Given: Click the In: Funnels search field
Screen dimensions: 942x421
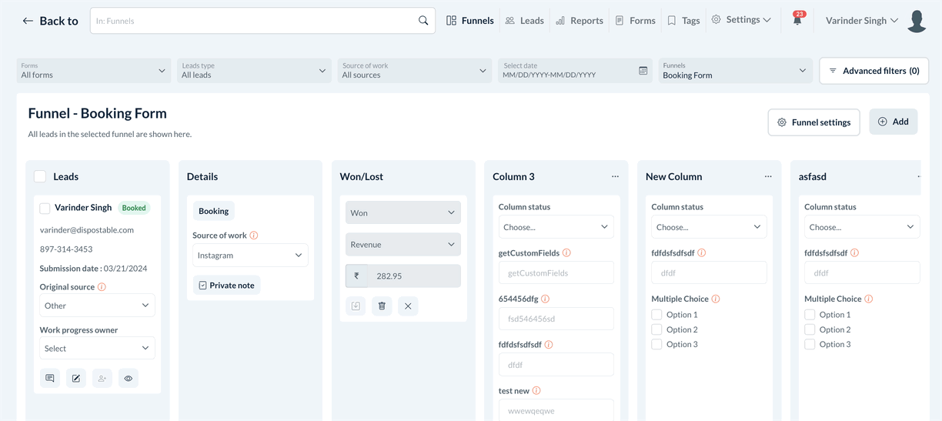Looking at the screenshot, I should click(x=262, y=21).
